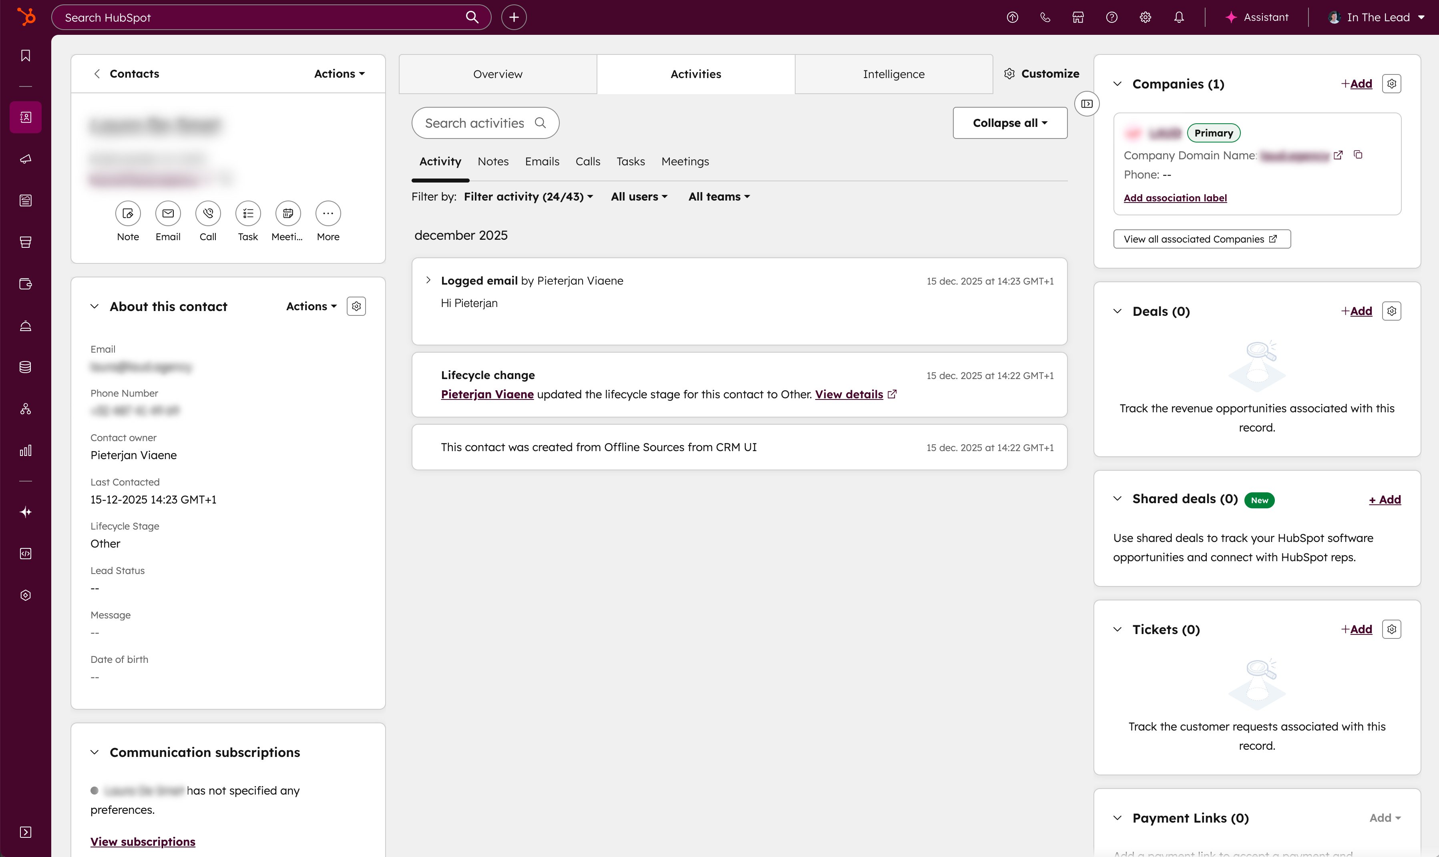Viewport: 1439px width, 857px height.
Task: Open the All users filter dropdown
Action: click(638, 197)
